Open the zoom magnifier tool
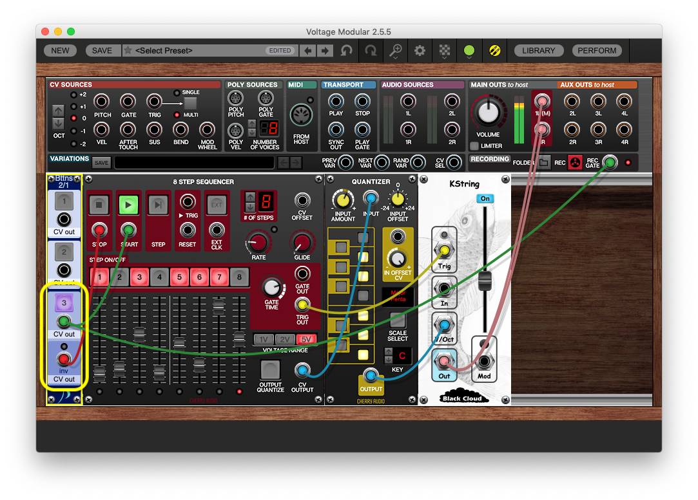Viewport: 698px width, 500px height. pyautogui.click(x=395, y=51)
